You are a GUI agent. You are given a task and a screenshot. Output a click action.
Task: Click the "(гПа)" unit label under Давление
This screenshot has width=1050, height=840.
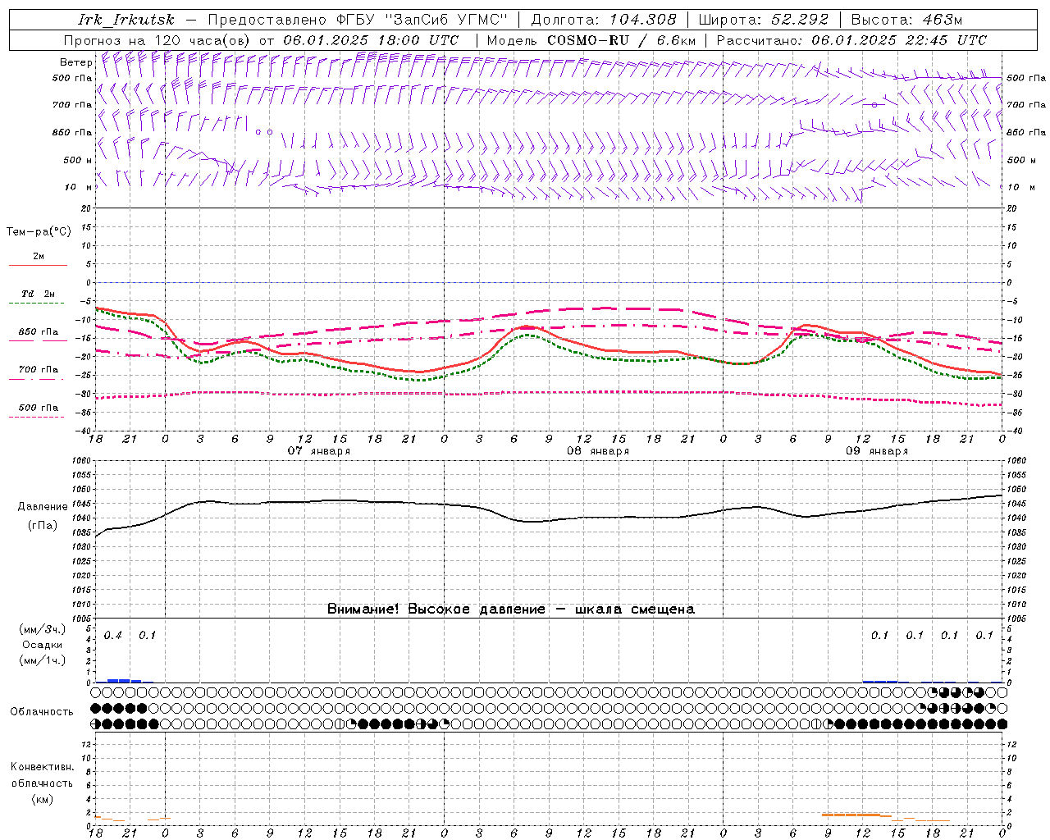(42, 526)
